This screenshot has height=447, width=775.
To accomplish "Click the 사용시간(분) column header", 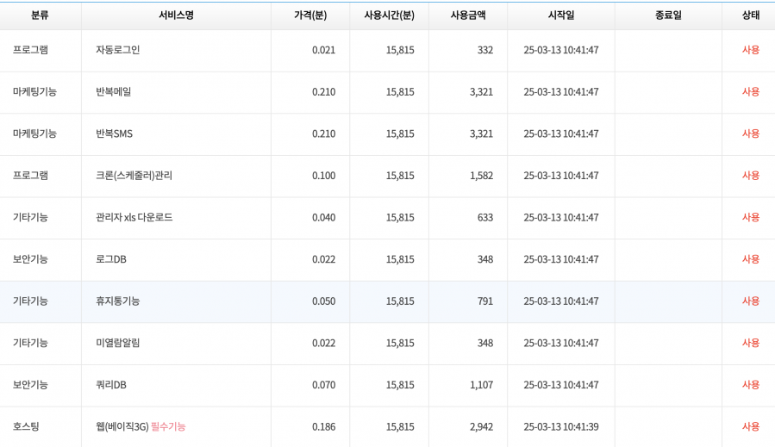I will tap(389, 16).
